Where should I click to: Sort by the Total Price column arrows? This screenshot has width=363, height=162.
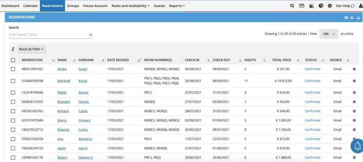(x=297, y=60)
